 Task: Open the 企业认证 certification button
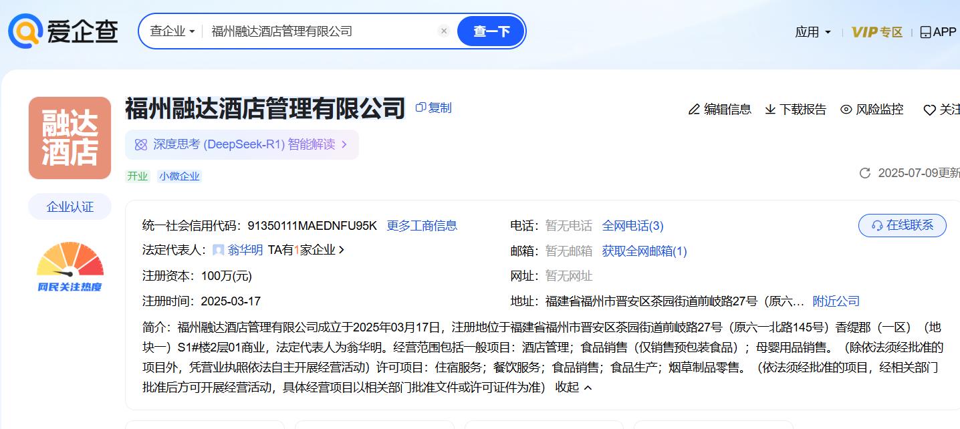(70, 207)
